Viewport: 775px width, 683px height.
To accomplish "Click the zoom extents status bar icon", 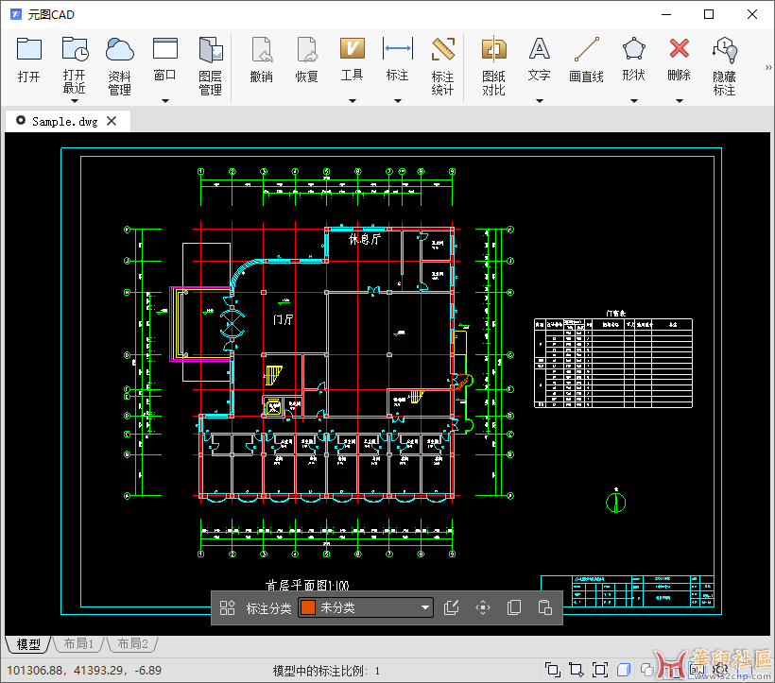I will point(600,670).
